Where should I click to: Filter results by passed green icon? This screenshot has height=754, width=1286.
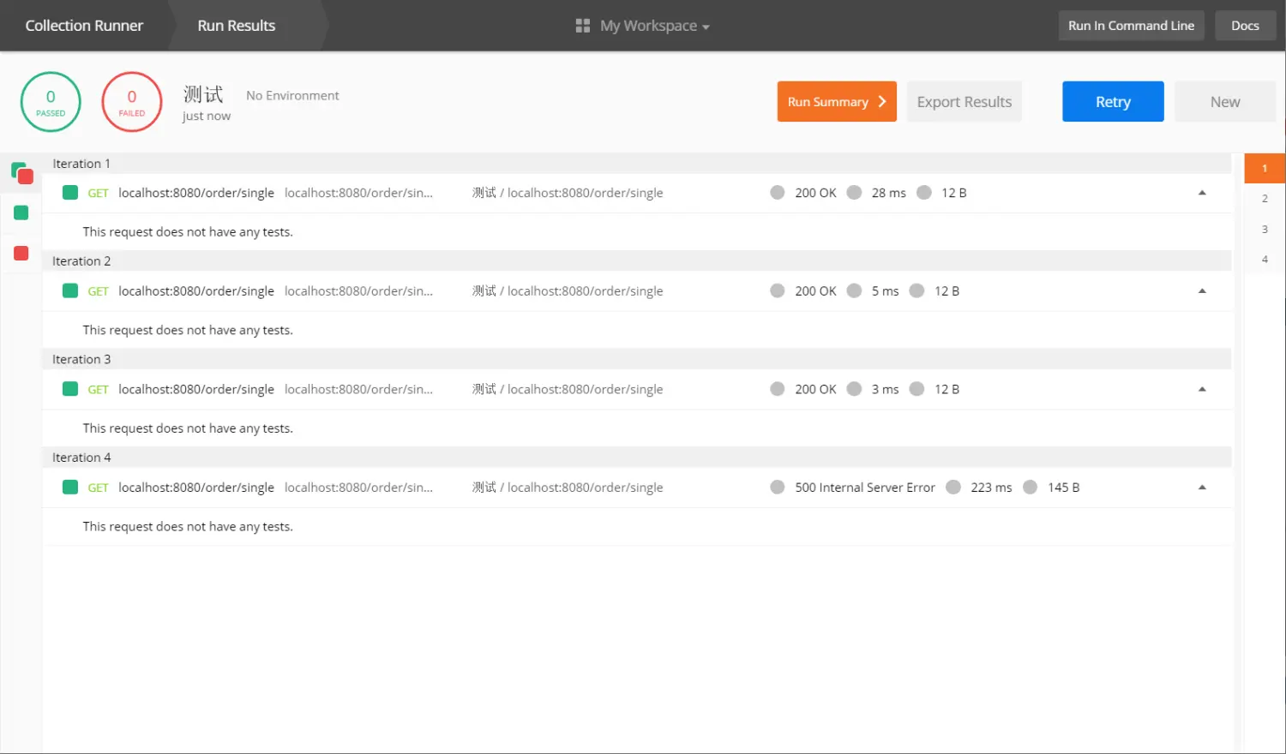coord(21,213)
